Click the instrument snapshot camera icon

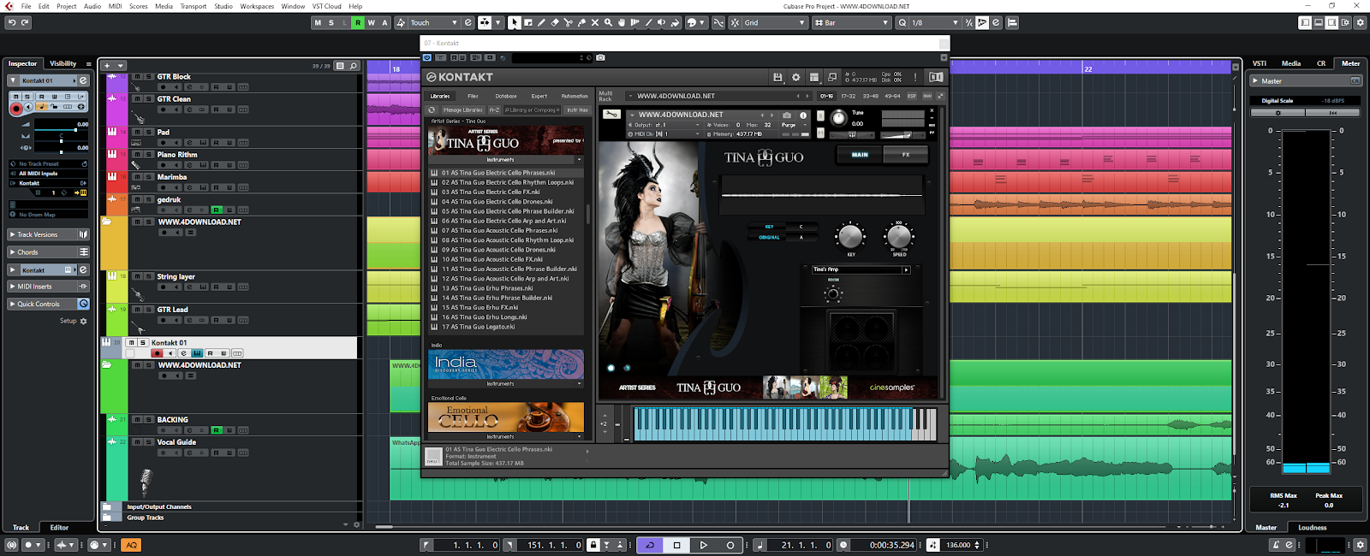pyautogui.click(x=787, y=115)
